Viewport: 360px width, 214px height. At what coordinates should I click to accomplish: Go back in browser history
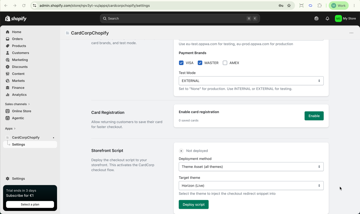click(x=6, y=5)
